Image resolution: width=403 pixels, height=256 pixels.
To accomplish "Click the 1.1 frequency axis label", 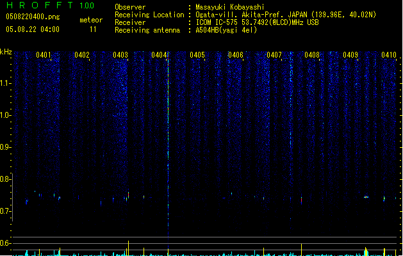I will point(5,83).
